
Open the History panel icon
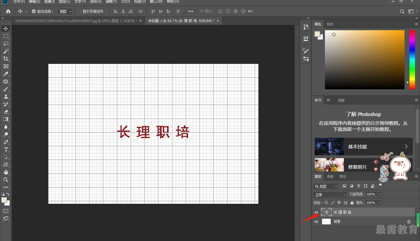[306, 27]
